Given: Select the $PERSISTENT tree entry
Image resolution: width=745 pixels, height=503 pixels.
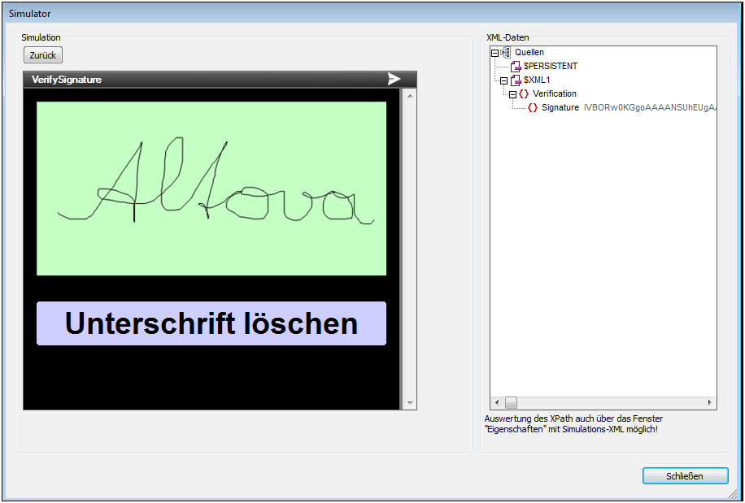Looking at the screenshot, I should [x=551, y=66].
